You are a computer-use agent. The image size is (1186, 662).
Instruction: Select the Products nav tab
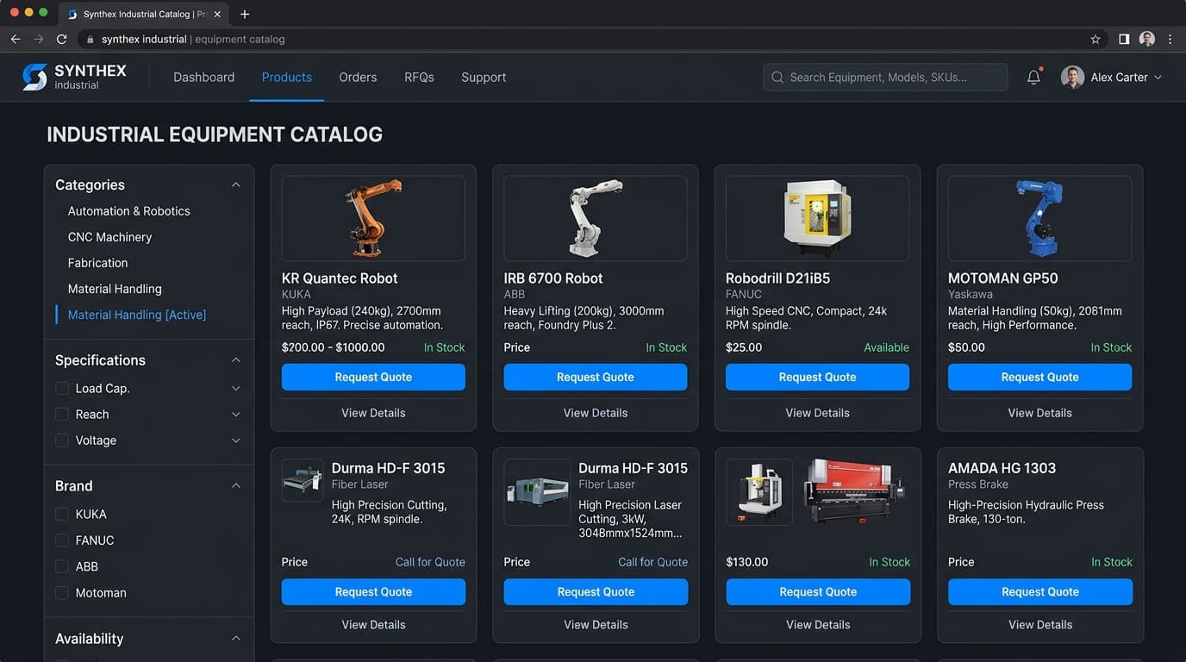(x=287, y=78)
